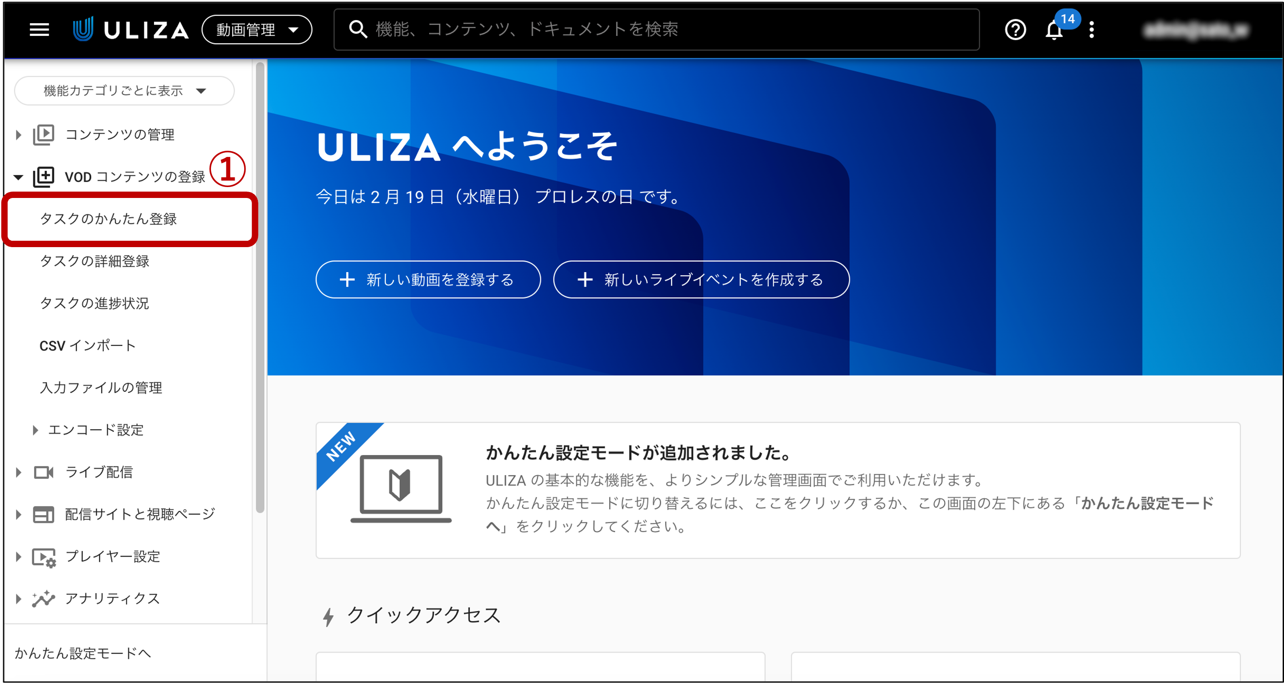This screenshot has width=1284, height=684.
Task: Open the notifications bell
Action: tap(1054, 31)
